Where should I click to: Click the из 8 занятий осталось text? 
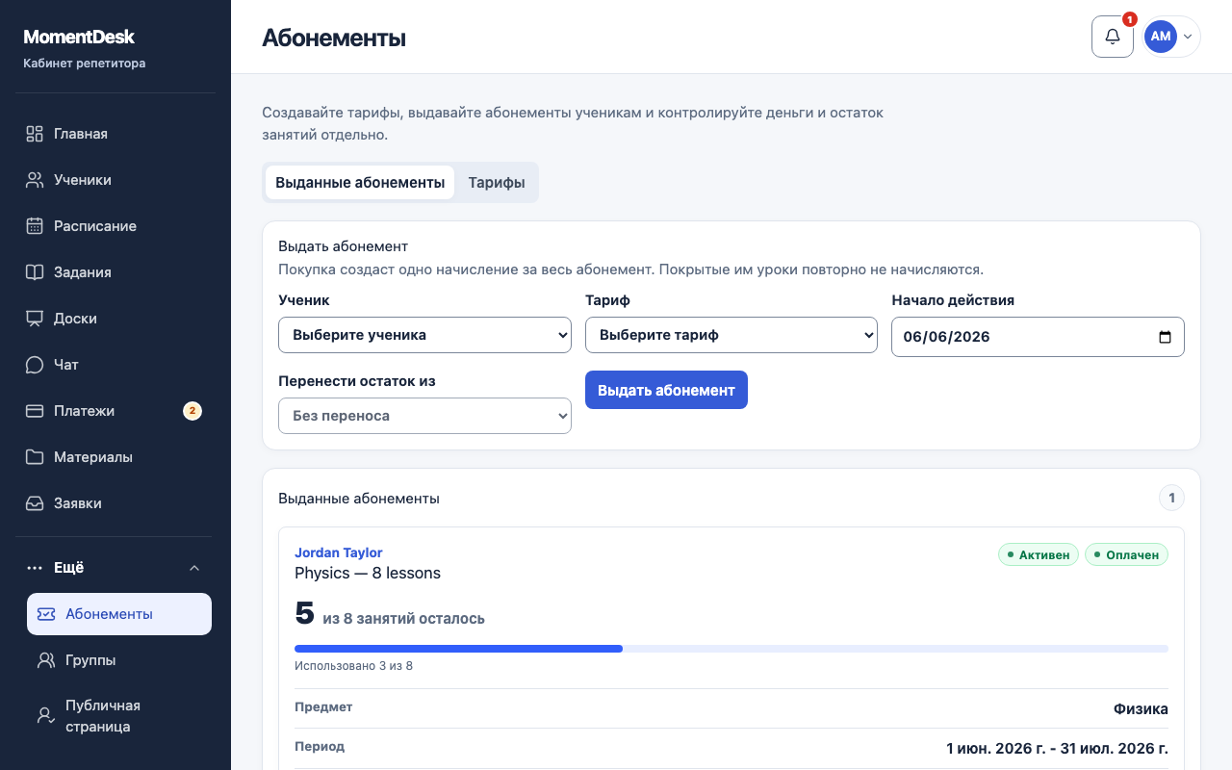(404, 618)
